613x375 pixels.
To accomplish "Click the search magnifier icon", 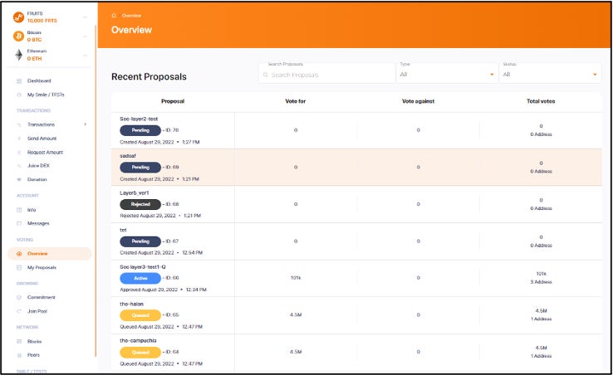I will click(x=266, y=75).
